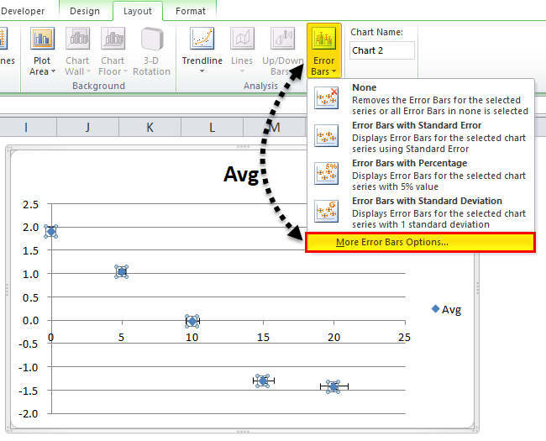Click the Avg chart title
Viewport: 546px width, 441px height.
tap(241, 174)
